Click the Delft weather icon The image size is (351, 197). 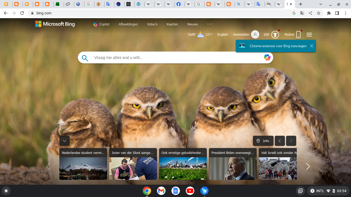200,34
